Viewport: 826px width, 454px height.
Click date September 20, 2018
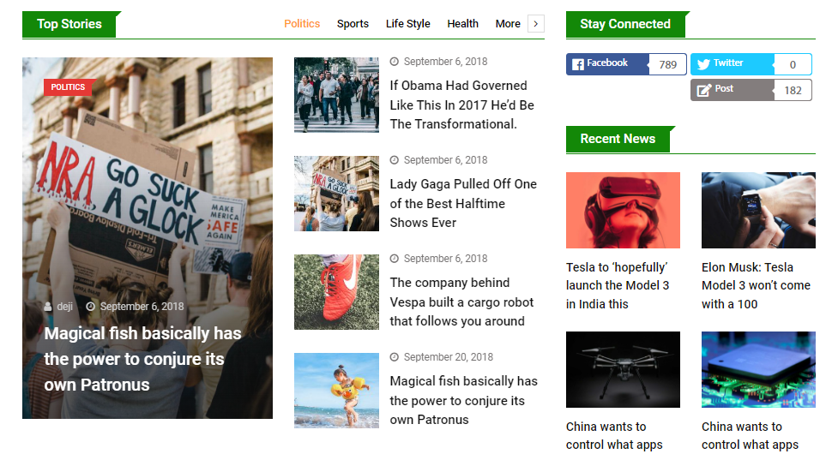click(x=449, y=357)
